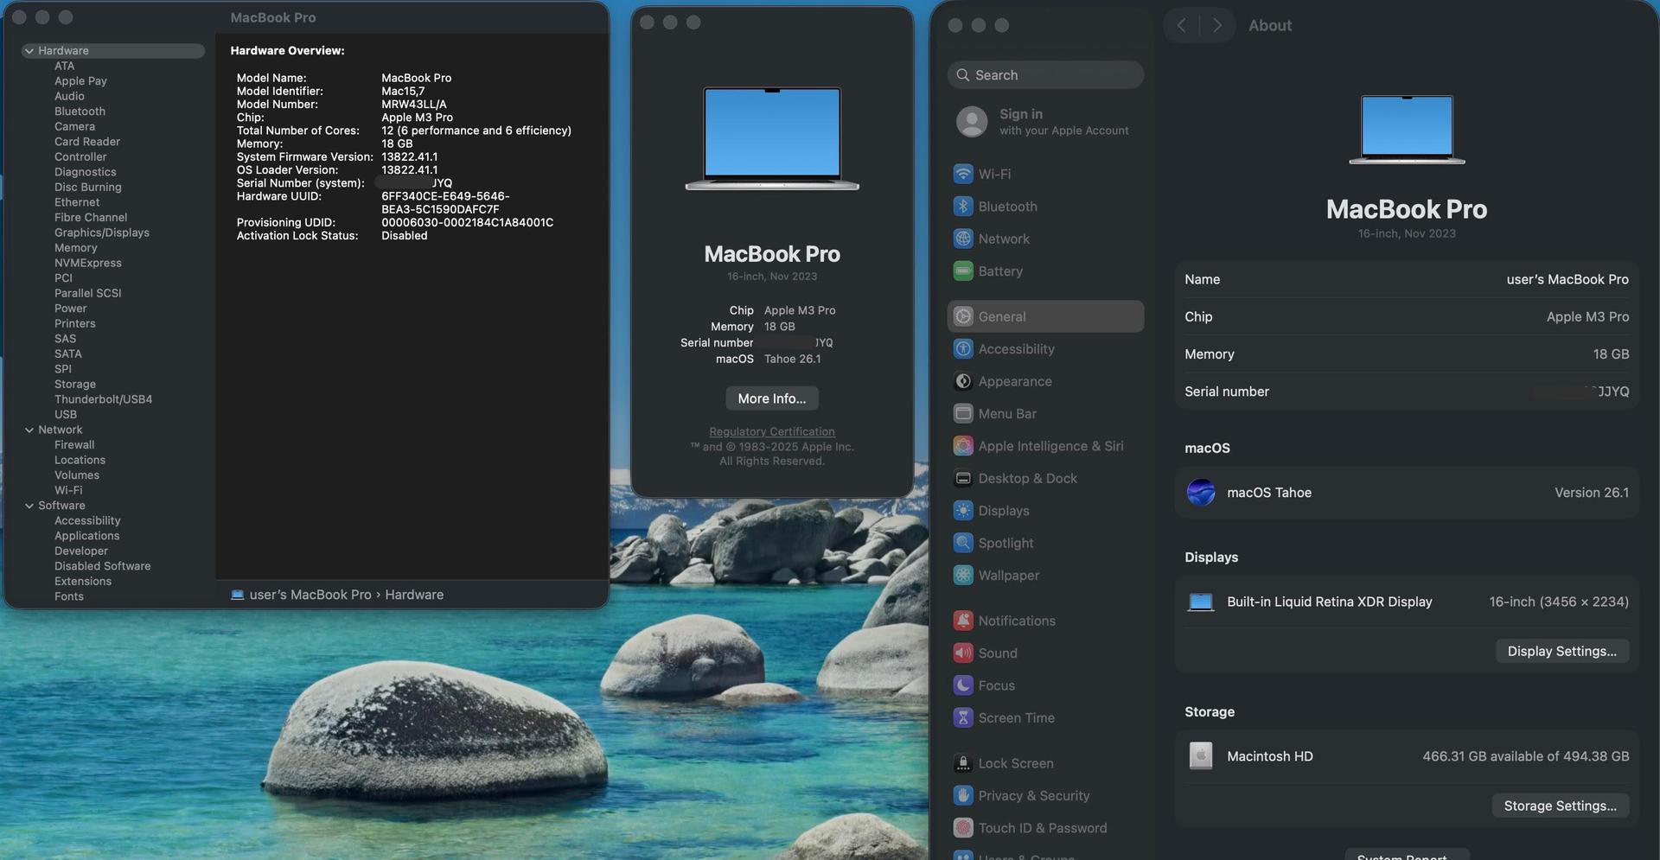Click the Settings Search field
1660x860 pixels.
point(1046,75)
